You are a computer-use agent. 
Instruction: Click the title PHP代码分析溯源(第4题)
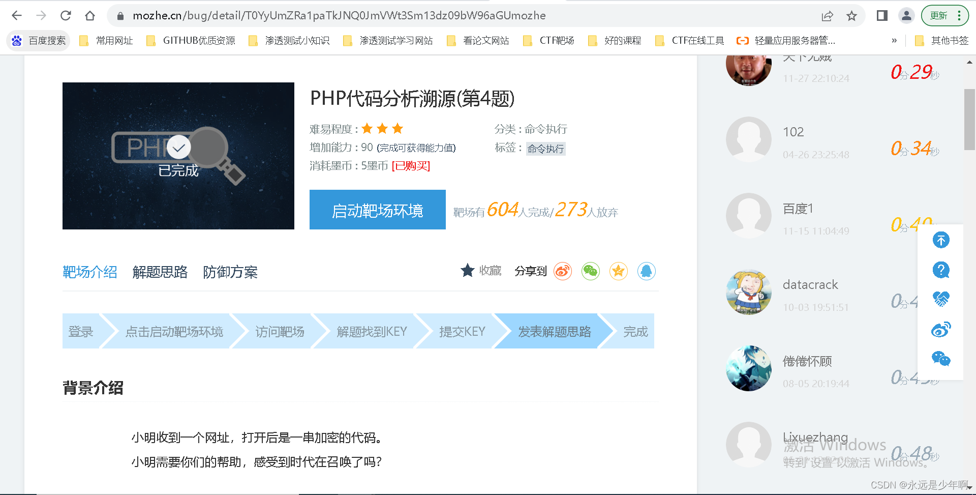(412, 98)
